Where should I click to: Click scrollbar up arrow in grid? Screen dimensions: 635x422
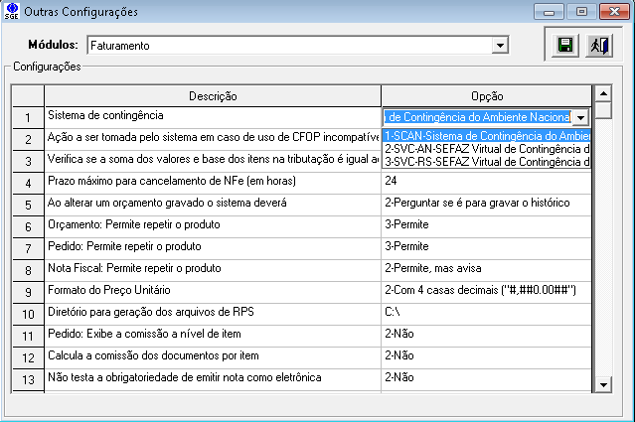coord(602,93)
